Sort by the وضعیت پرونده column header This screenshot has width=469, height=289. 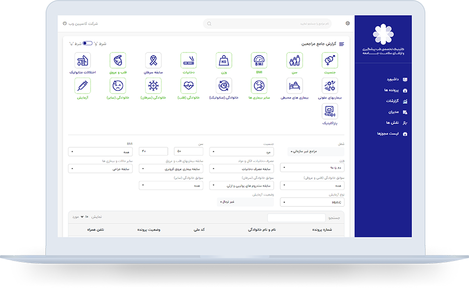[x=149, y=230]
